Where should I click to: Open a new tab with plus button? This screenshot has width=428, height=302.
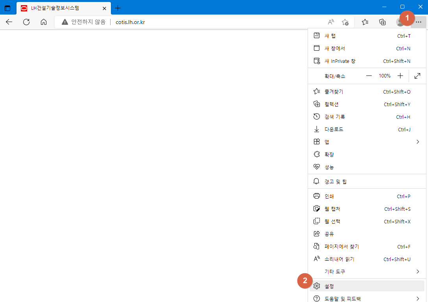click(118, 8)
